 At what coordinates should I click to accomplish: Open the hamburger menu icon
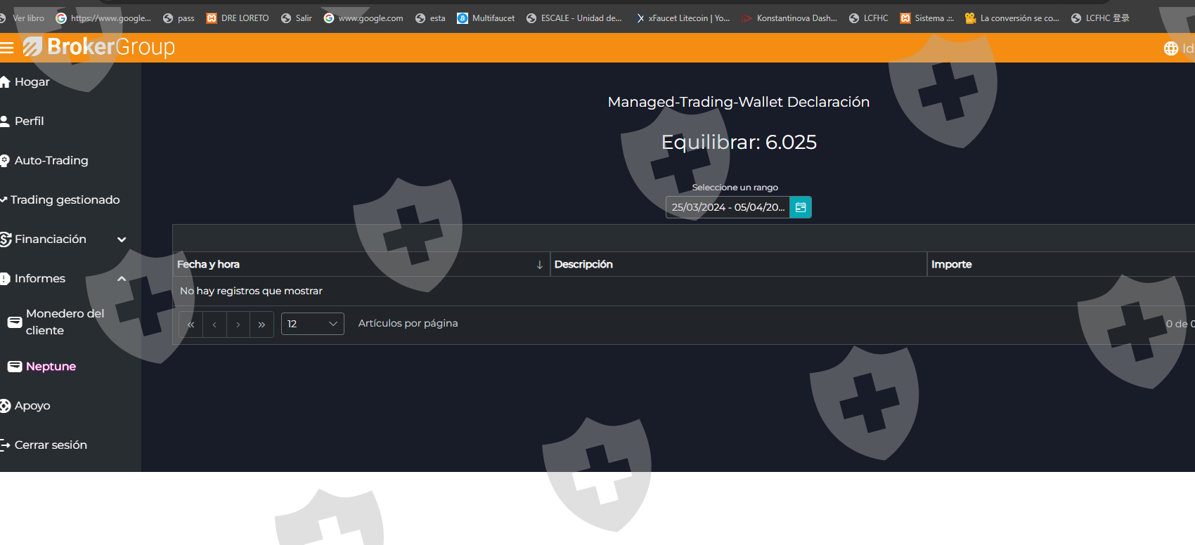[7, 48]
